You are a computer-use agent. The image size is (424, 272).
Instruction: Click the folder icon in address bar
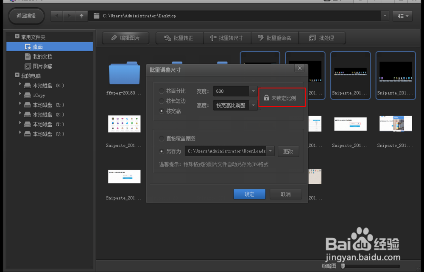click(x=96, y=16)
